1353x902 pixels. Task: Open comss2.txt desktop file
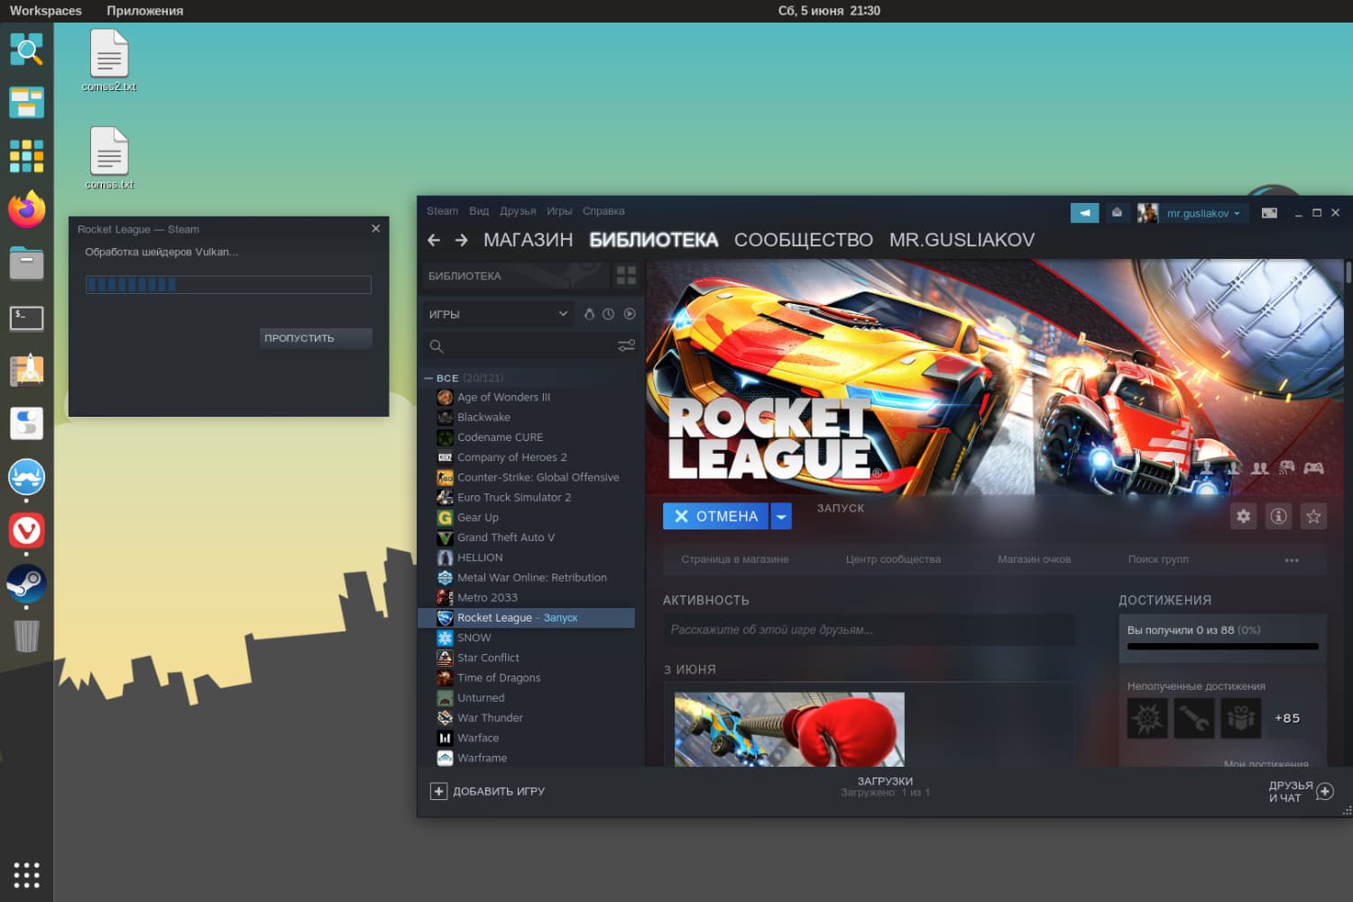[x=109, y=60]
